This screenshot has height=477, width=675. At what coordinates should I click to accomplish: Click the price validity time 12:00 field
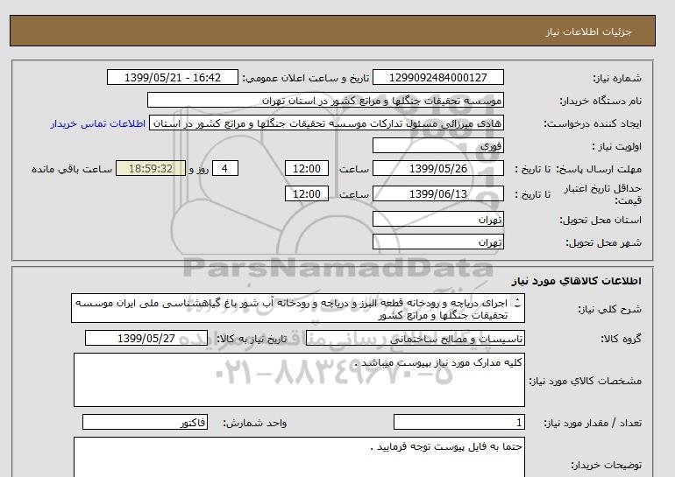307,193
